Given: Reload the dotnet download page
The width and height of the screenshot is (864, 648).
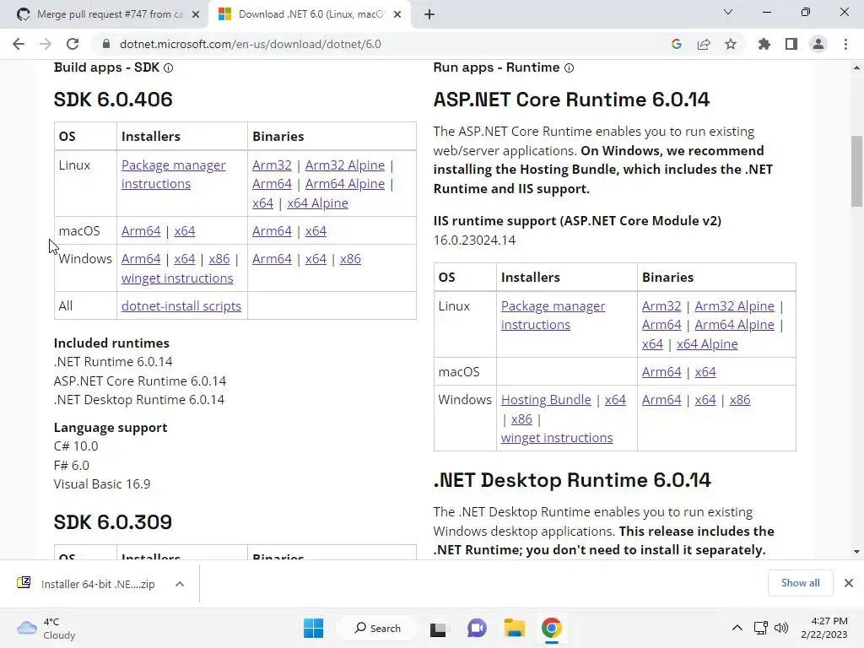Looking at the screenshot, I should (x=73, y=44).
